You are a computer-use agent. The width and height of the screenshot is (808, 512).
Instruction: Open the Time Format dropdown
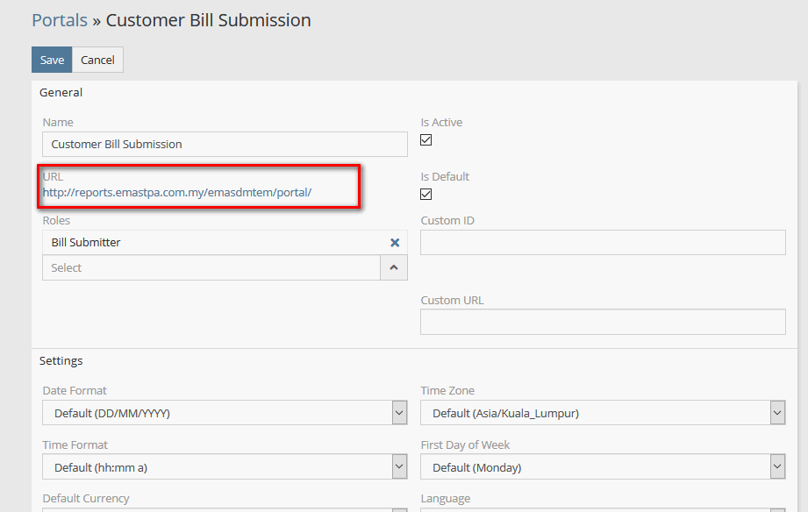215,467
